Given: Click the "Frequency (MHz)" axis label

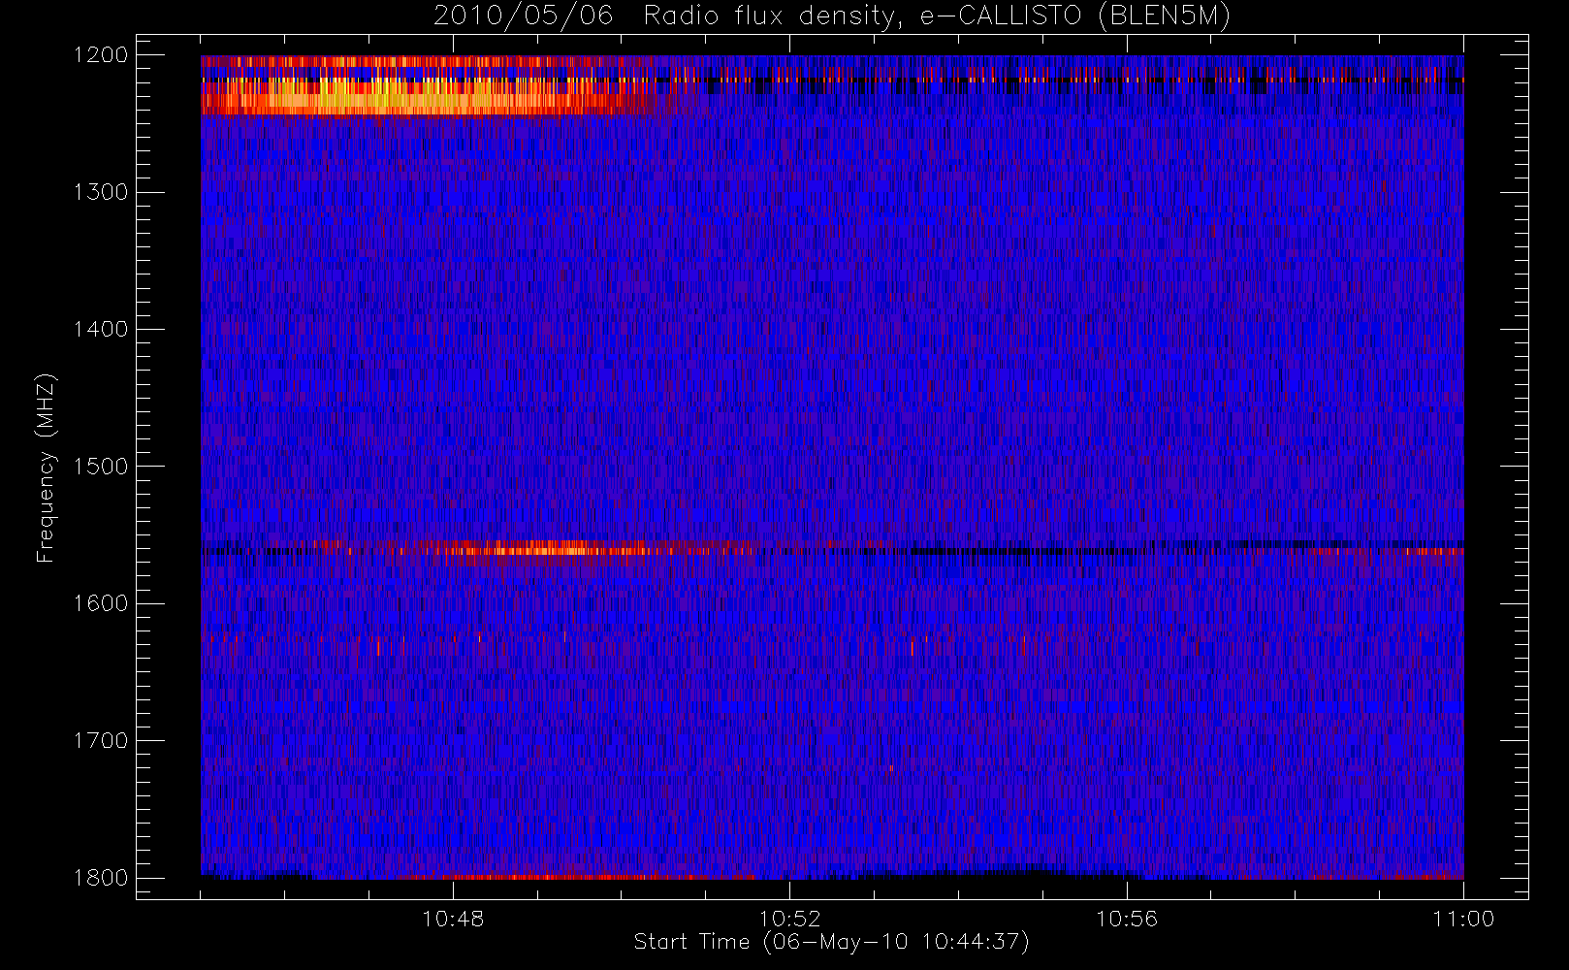Looking at the screenshot, I should [46, 469].
